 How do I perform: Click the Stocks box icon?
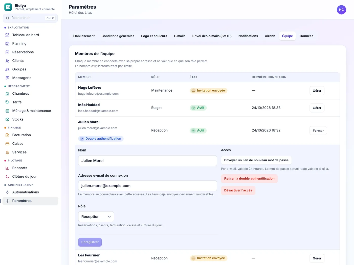[x=7, y=119]
